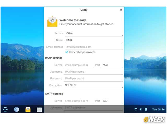Focus the Email address input field
The height and width of the screenshot is (125, 167).
tap(93, 47)
